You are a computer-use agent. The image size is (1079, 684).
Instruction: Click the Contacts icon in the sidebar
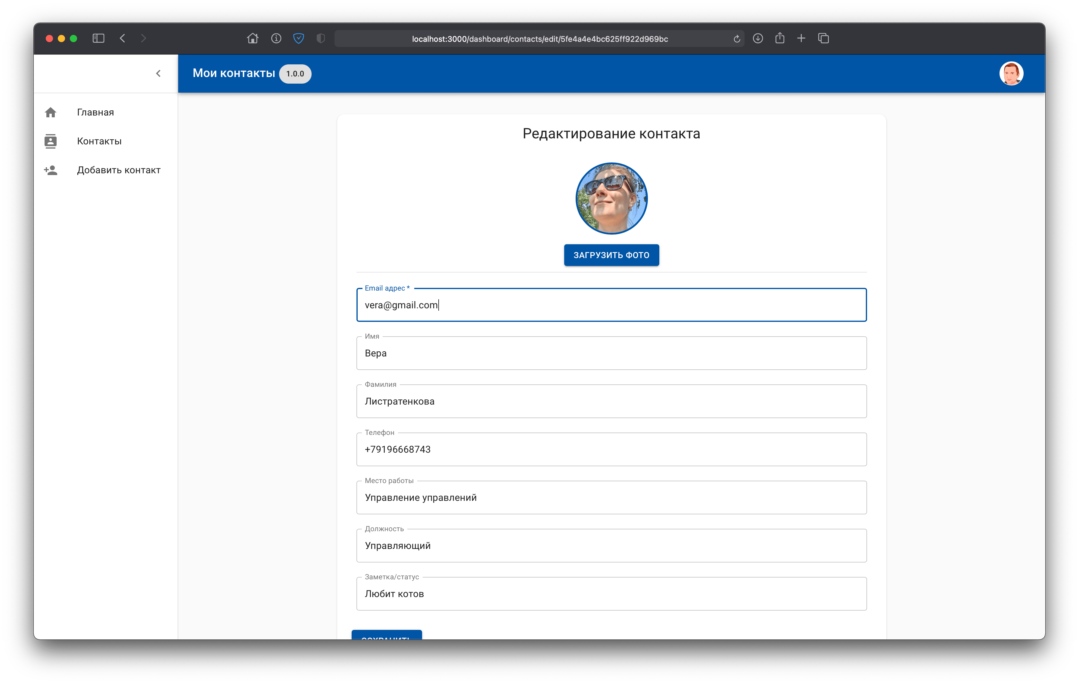51,141
